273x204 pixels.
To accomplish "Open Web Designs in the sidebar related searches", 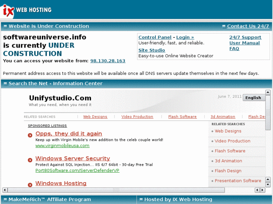I will (x=228, y=131).
